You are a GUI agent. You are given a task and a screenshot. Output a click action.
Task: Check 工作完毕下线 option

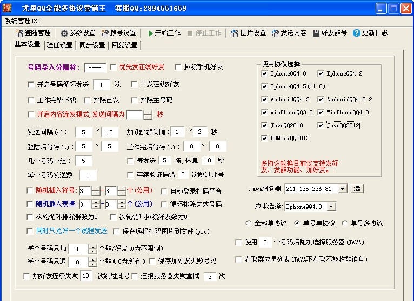point(31,100)
